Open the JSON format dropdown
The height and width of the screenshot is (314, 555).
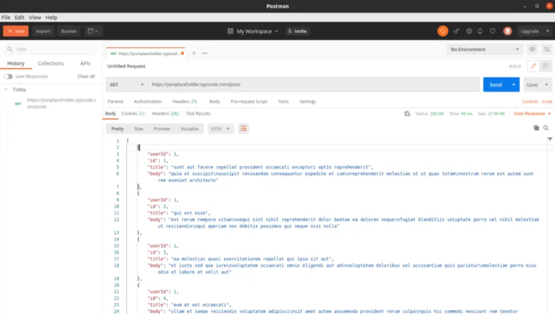coord(220,128)
